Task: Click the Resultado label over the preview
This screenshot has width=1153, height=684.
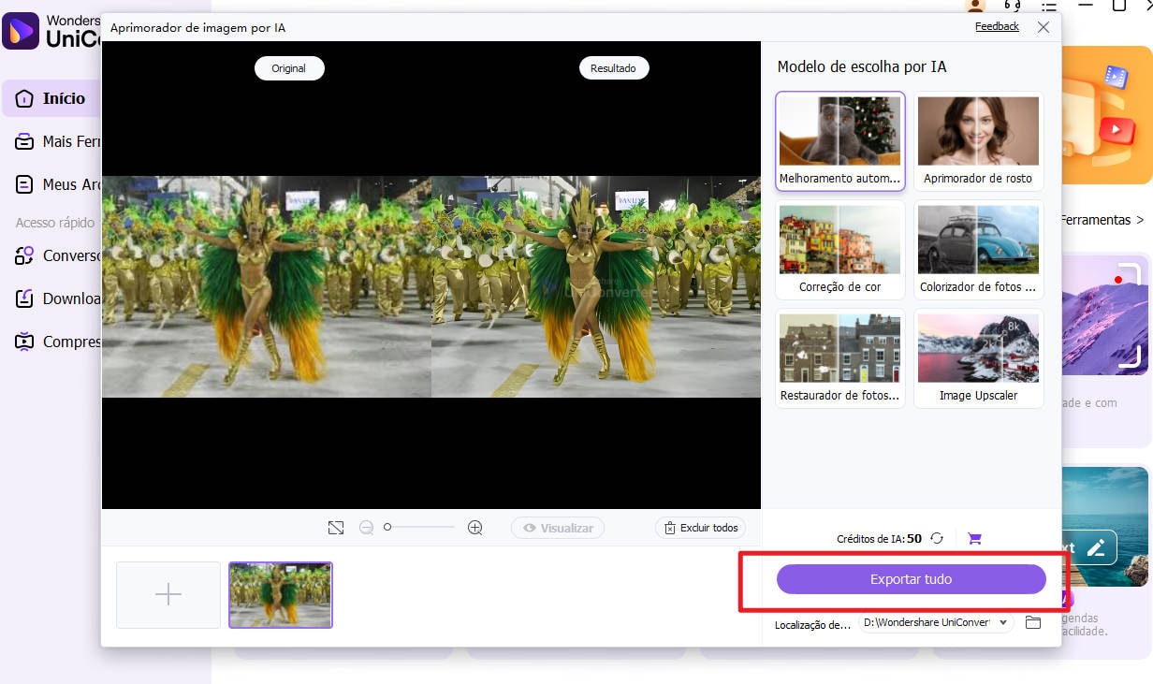Action: pyautogui.click(x=614, y=68)
